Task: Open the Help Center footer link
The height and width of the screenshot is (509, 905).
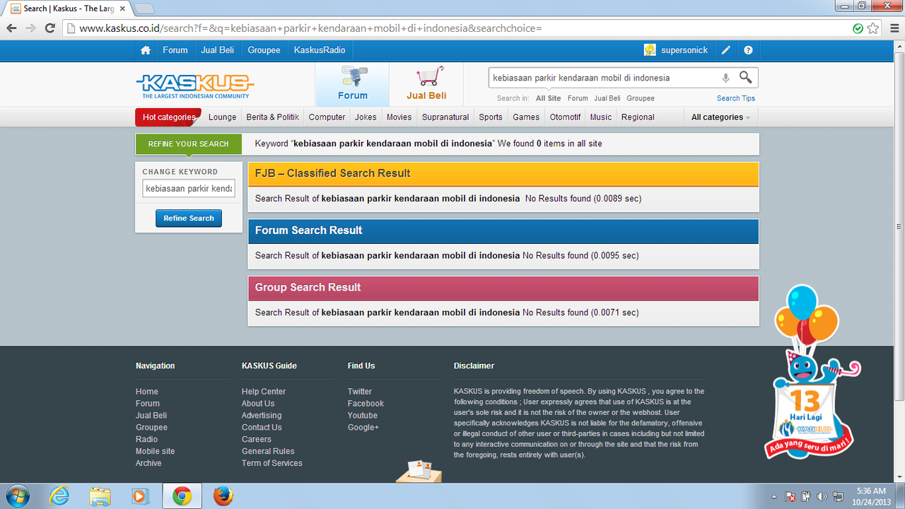Action: 264,392
